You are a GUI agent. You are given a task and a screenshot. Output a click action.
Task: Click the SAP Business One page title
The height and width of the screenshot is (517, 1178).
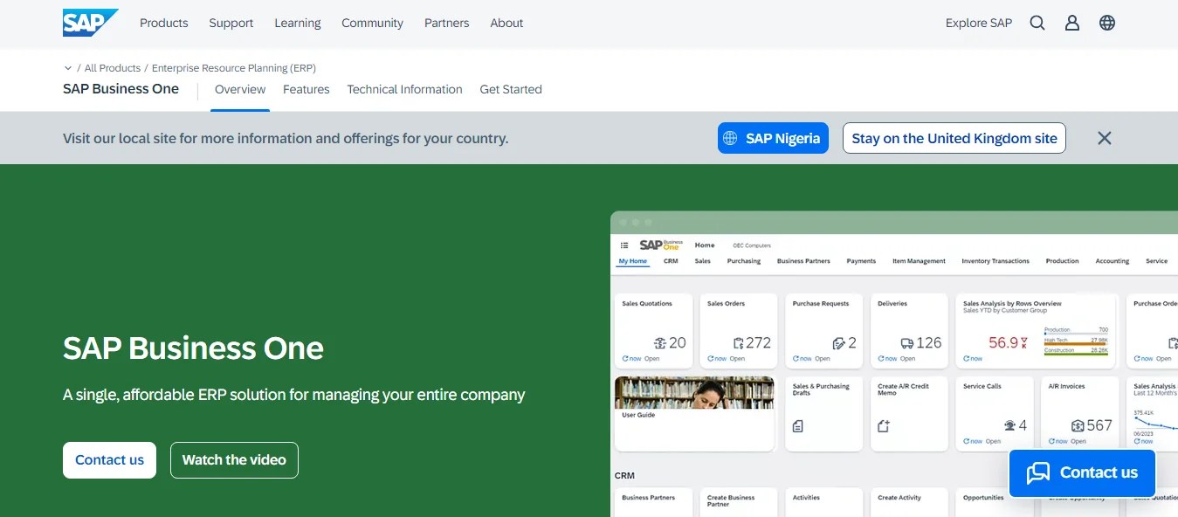121,89
